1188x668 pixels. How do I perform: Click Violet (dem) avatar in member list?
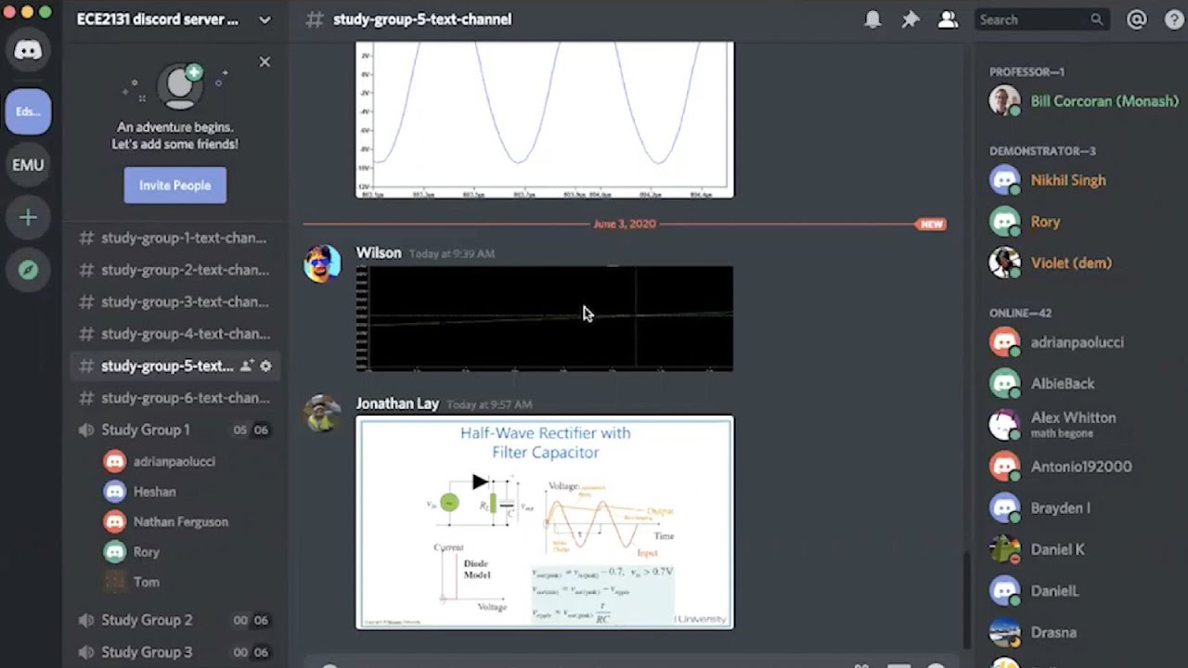[x=1004, y=263]
